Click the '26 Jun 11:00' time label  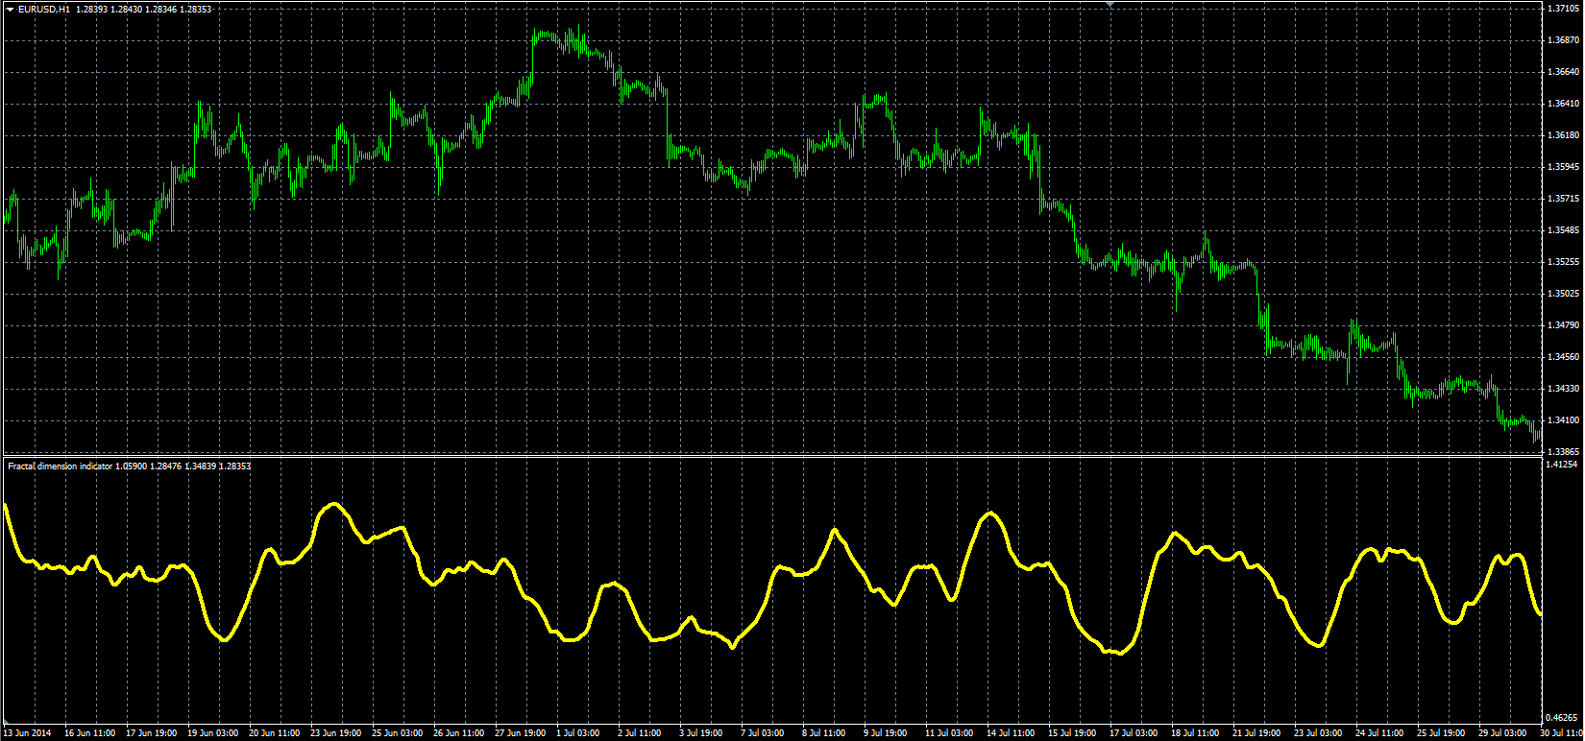click(459, 733)
